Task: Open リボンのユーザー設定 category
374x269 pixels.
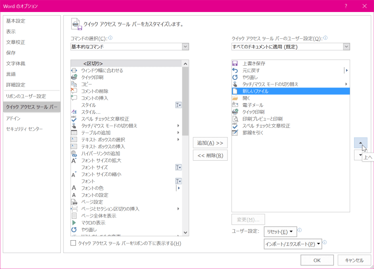Action: [x=32, y=96]
